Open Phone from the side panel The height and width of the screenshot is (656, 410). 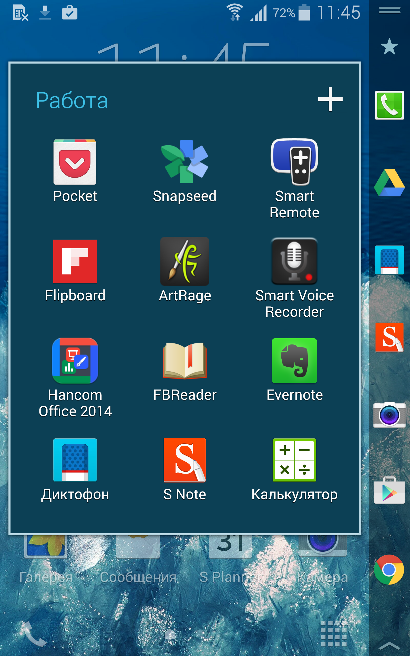pyautogui.click(x=389, y=105)
